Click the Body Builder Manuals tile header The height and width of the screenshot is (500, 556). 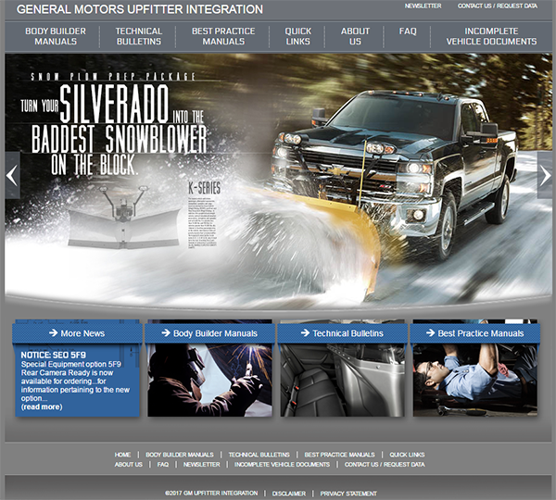click(x=208, y=333)
